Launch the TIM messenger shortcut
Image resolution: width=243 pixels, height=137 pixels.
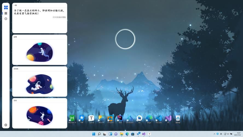pyautogui.click(x=82, y=118)
